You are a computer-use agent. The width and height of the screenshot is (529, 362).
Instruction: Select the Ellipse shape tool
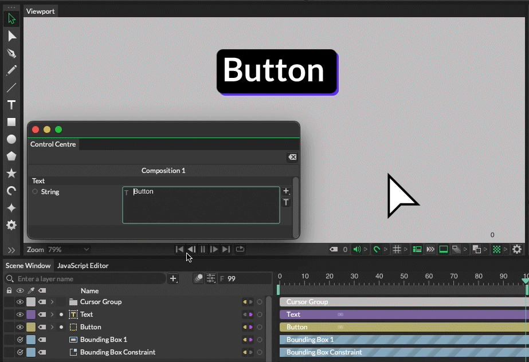point(11,139)
